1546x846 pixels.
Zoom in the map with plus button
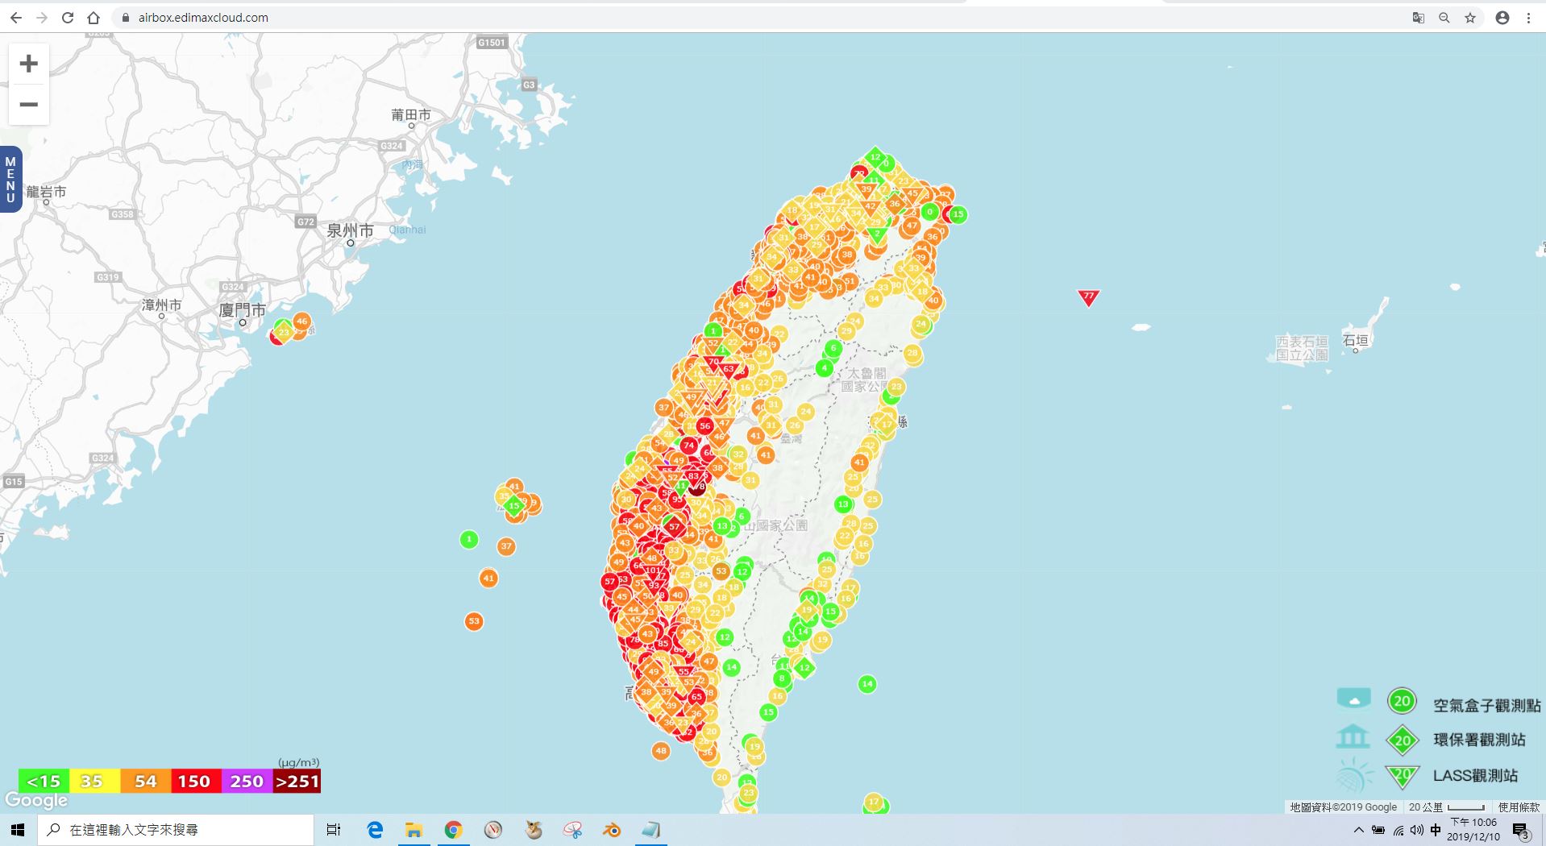tap(29, 64)
